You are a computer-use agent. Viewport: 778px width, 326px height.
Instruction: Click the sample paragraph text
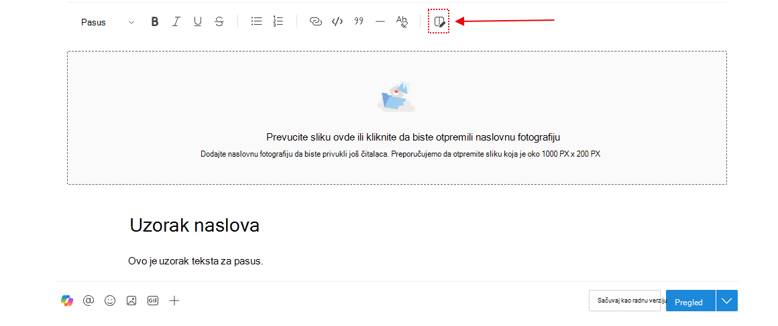195,260
